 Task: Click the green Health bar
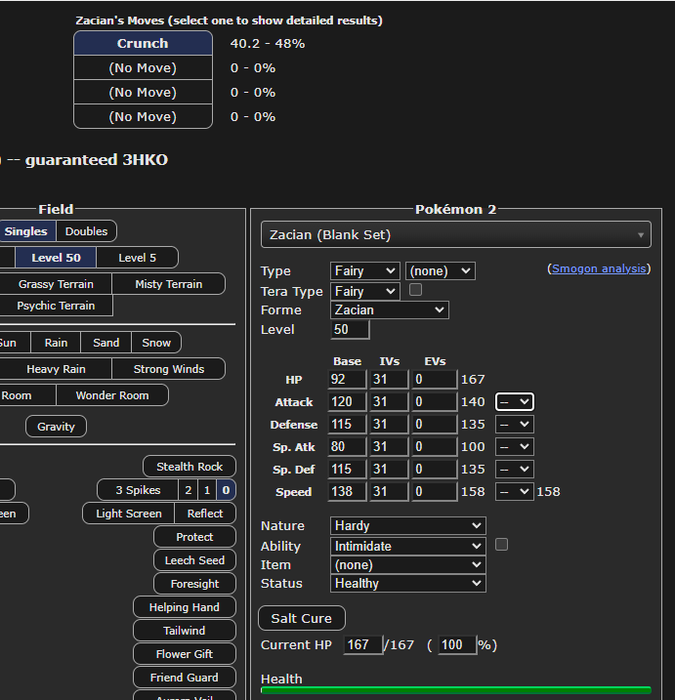click(x=455, y=690)
